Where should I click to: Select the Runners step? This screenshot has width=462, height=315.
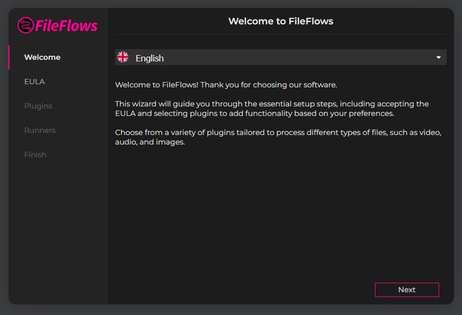40,130
